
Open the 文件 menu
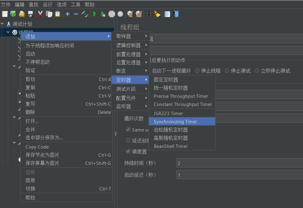point(5,5)
